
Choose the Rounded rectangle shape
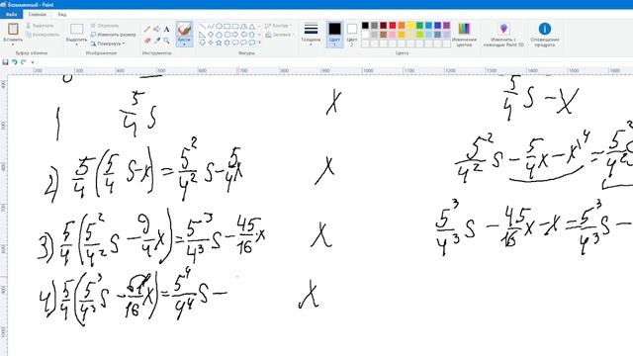point(235,27)
